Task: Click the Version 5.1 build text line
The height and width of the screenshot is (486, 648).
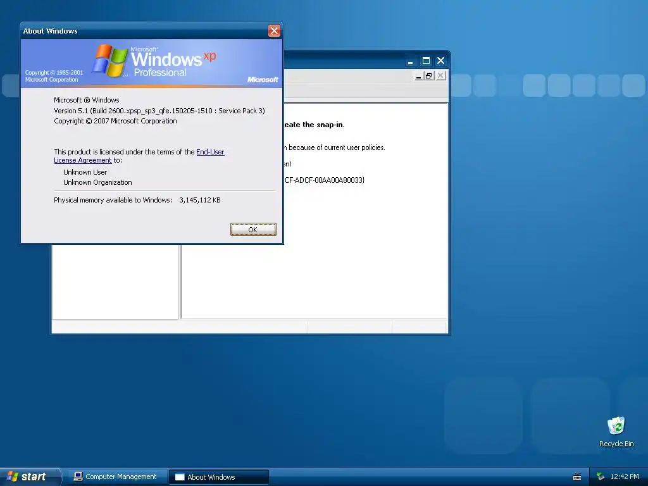Action: [159, 111]
